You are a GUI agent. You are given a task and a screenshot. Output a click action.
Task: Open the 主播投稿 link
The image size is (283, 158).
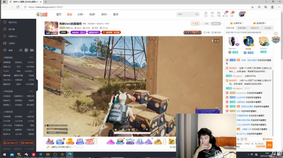(x=237, y=23)
